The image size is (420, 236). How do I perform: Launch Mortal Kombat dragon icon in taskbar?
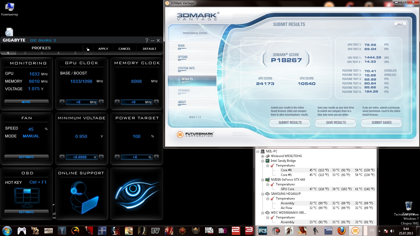[75, 231]
